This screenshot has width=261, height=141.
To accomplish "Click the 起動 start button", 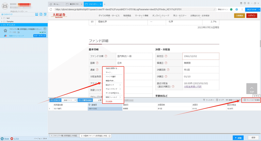I will [238, 138].
